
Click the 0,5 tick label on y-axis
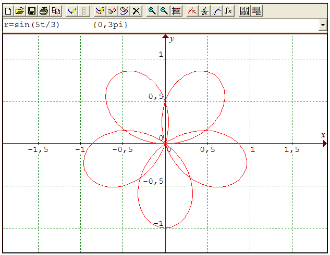coord(156,96)
